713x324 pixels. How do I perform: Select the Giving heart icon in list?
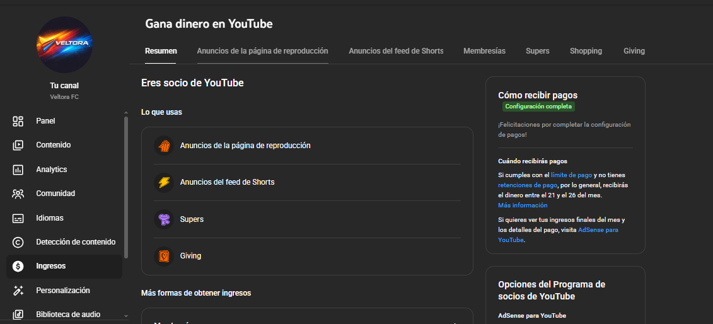[x=164, y=256]
